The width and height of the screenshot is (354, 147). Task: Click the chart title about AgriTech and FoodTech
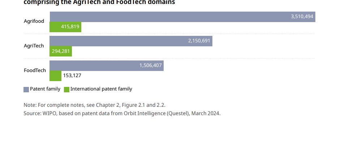(x=99, y=3)
